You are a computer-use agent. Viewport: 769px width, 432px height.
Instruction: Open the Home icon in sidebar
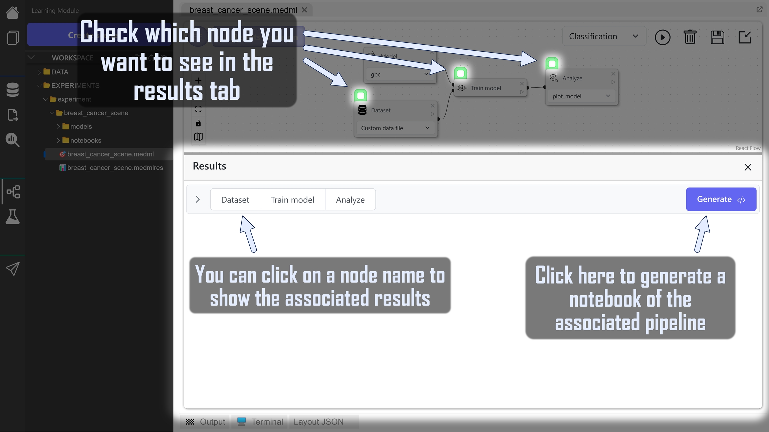click(13, 13)
